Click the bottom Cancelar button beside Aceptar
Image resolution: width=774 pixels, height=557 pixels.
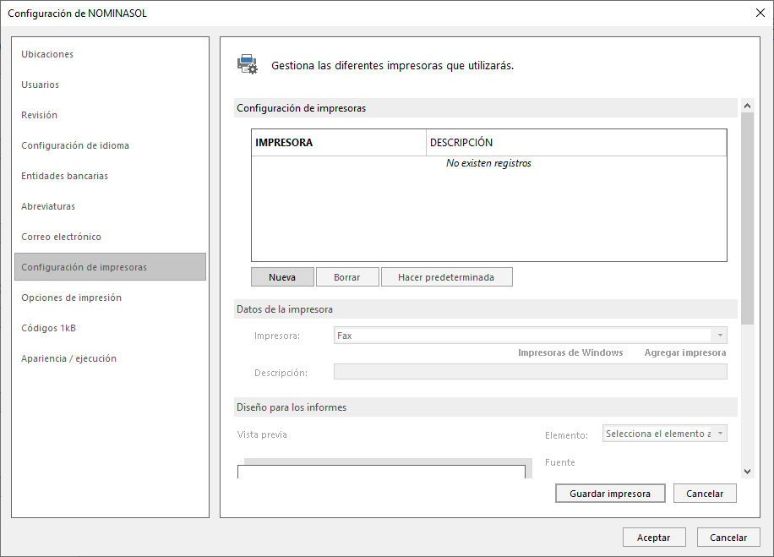pyautogui.click(x=728, y=538)
